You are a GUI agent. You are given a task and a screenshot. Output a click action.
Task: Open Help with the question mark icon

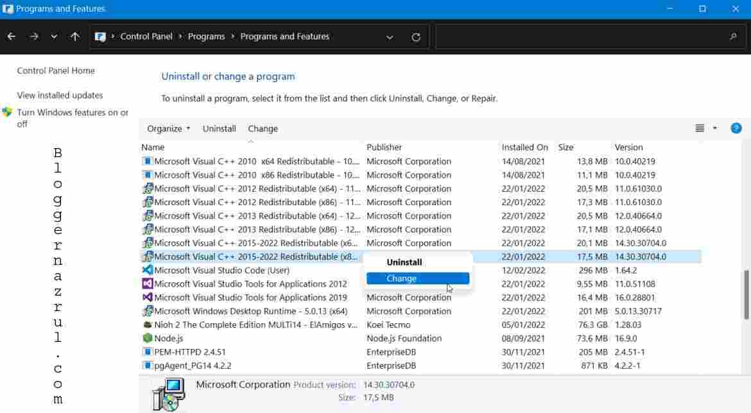(x=736, y=128)
